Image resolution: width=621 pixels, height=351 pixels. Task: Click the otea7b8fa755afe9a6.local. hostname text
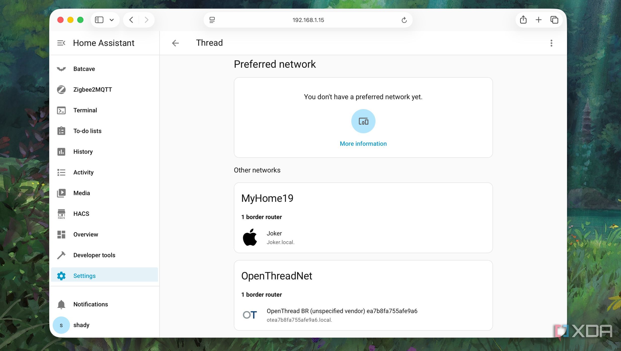pos(299,320)
